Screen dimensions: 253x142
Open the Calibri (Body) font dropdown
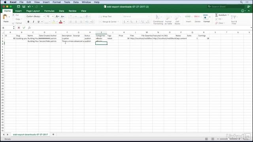click(x=44, y=17)
